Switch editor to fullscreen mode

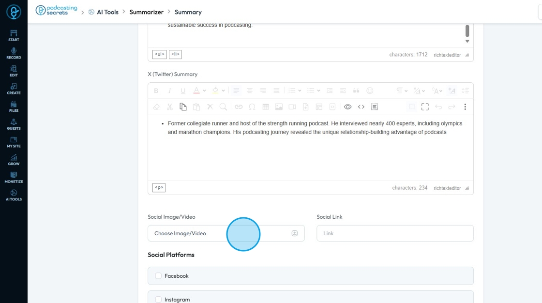point(425,106)
